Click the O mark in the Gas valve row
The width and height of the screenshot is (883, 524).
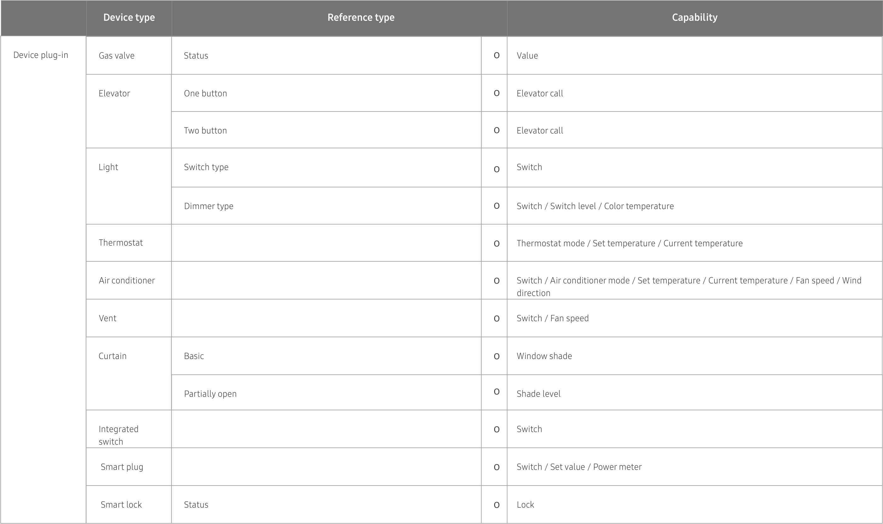point(496,55)
